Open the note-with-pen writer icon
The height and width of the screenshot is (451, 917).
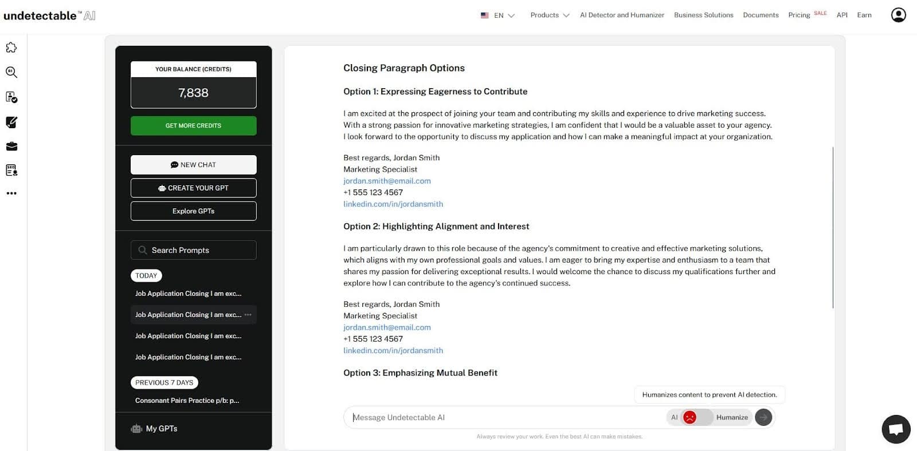pos(11,122)
